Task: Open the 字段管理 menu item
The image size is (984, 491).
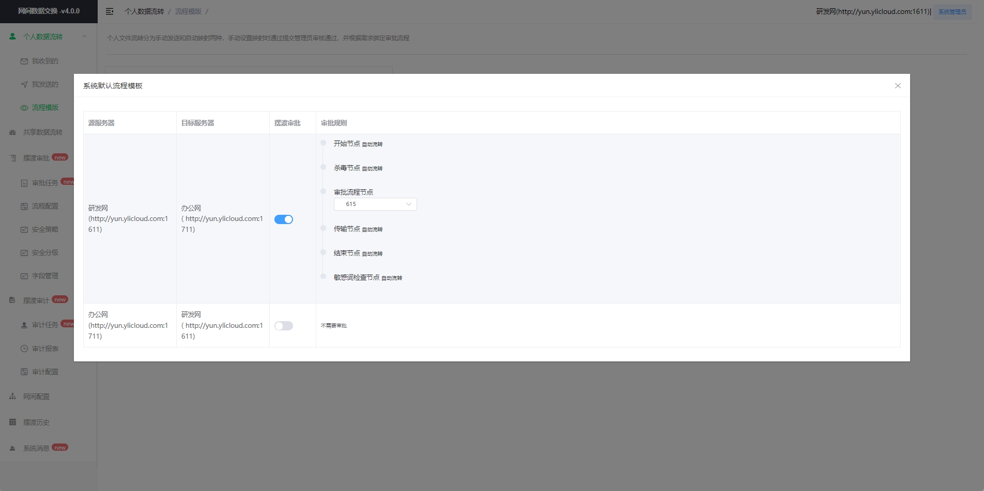Action: 45,276
